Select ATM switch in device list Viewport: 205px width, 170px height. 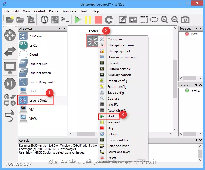click(x=43, y=36)
